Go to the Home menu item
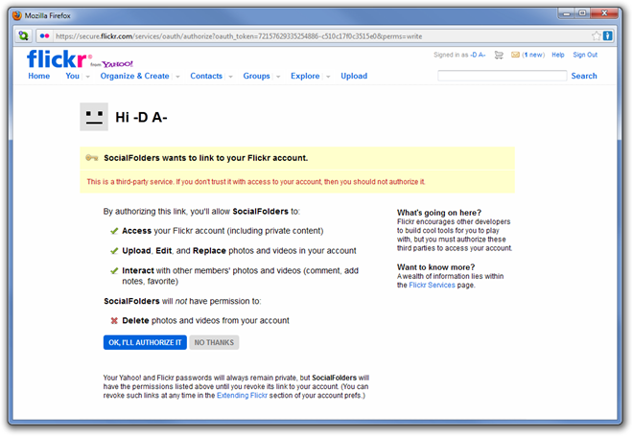The image size is (633, 436). 38,76
